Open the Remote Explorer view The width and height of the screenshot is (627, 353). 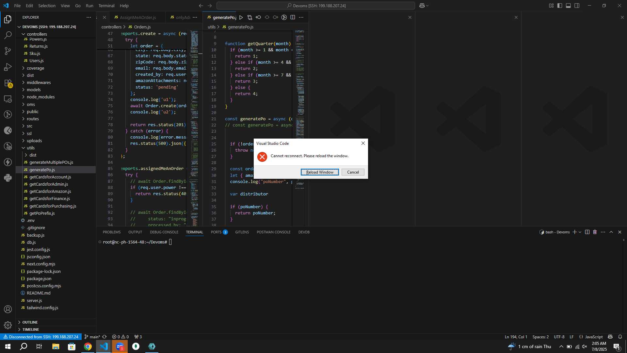[8, 99]
